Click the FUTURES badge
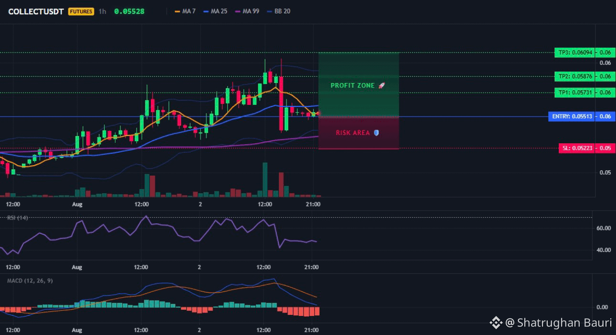The width and height of the screenshot is (616, 335). pos(81,11)
